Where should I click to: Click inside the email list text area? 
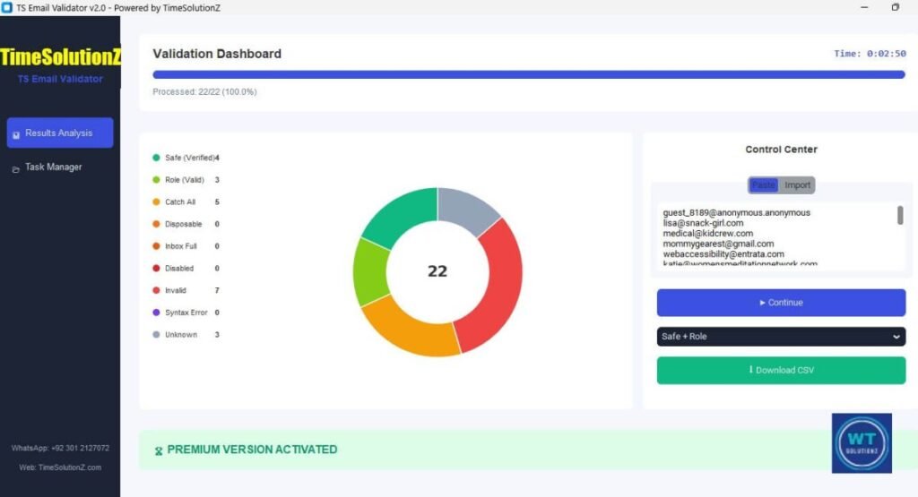coord(775,236)
